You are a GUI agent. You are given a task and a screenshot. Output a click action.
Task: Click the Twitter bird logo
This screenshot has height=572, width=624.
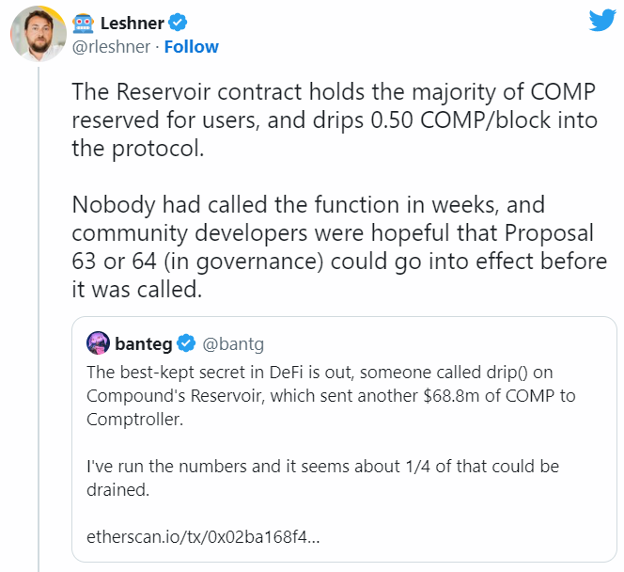click(x=602, y=20)
